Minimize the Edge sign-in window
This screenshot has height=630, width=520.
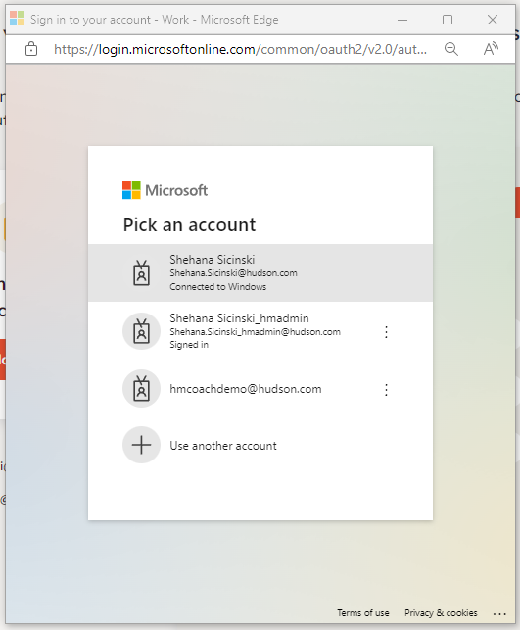(402, 20)
